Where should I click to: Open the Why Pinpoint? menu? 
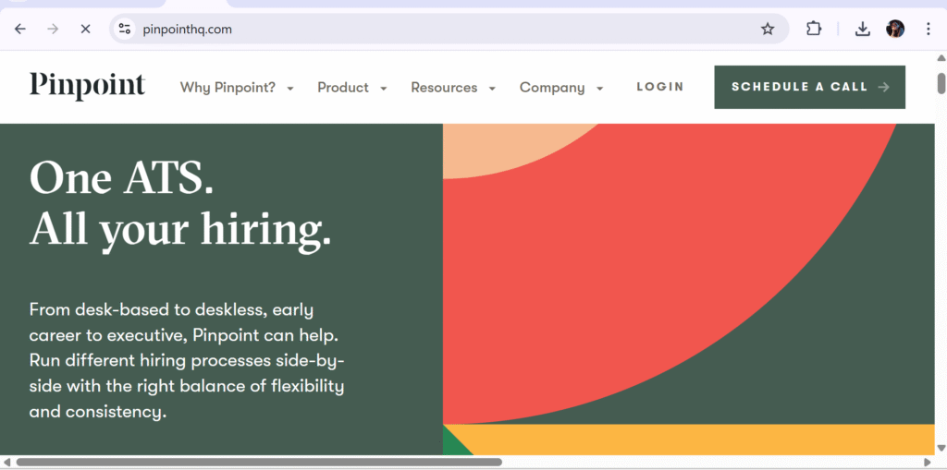[x=228, y=88]
